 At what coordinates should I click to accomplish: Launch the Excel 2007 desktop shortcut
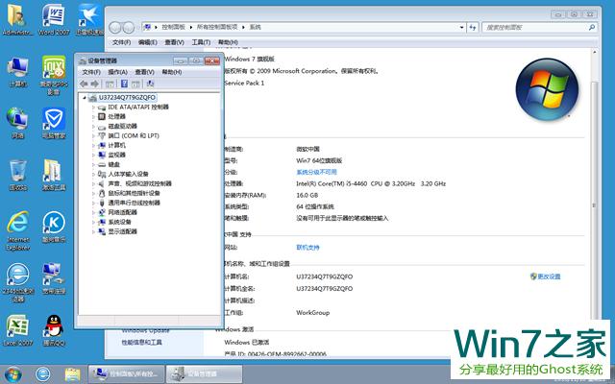click(x=17, y=330)
